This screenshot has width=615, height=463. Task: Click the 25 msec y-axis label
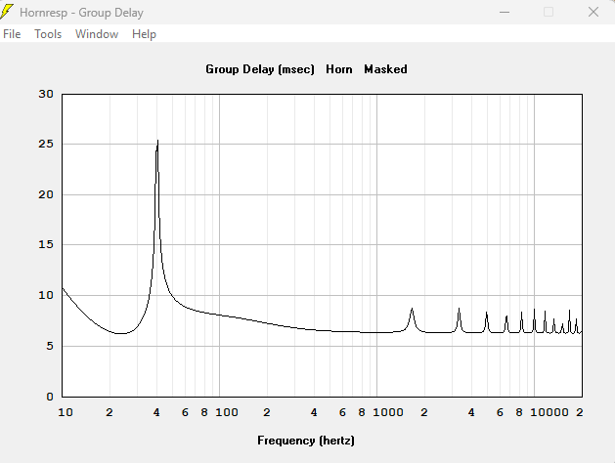point(46,145)
